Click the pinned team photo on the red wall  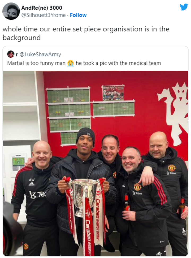pos(113,93)
